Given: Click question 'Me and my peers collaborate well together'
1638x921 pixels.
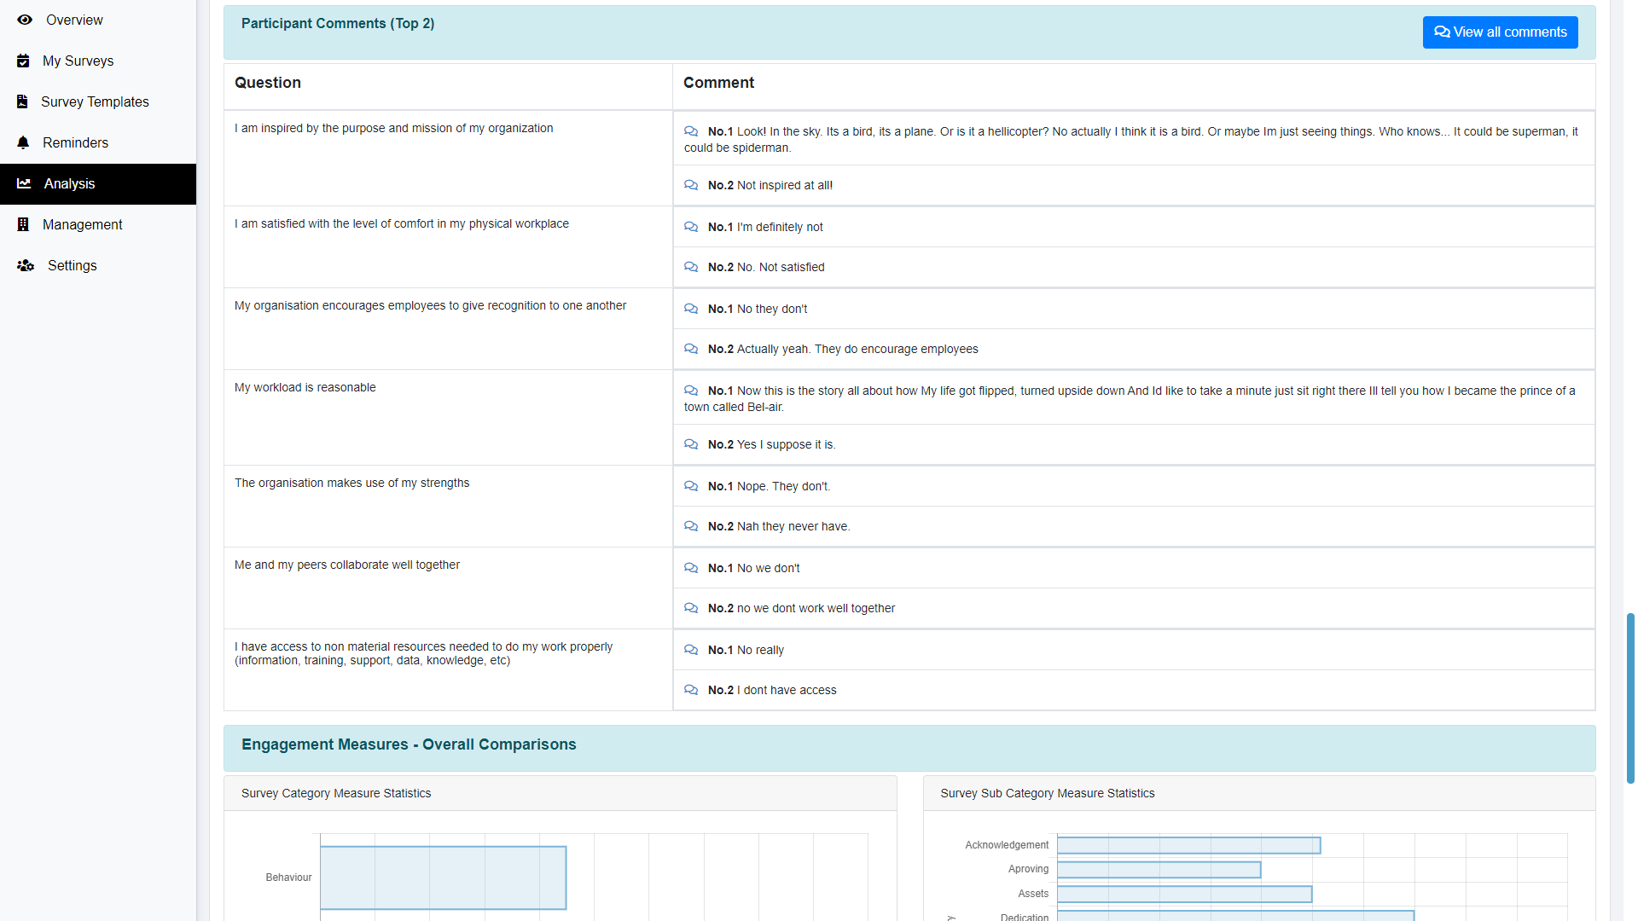Looking at the screenshot, I should point(346,565).
